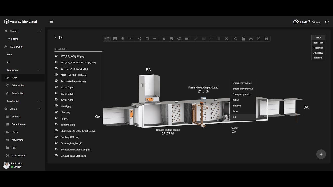The image size is (333, 187).
Task: Open the AHU view button at top right
Action: tap(318, 38)
